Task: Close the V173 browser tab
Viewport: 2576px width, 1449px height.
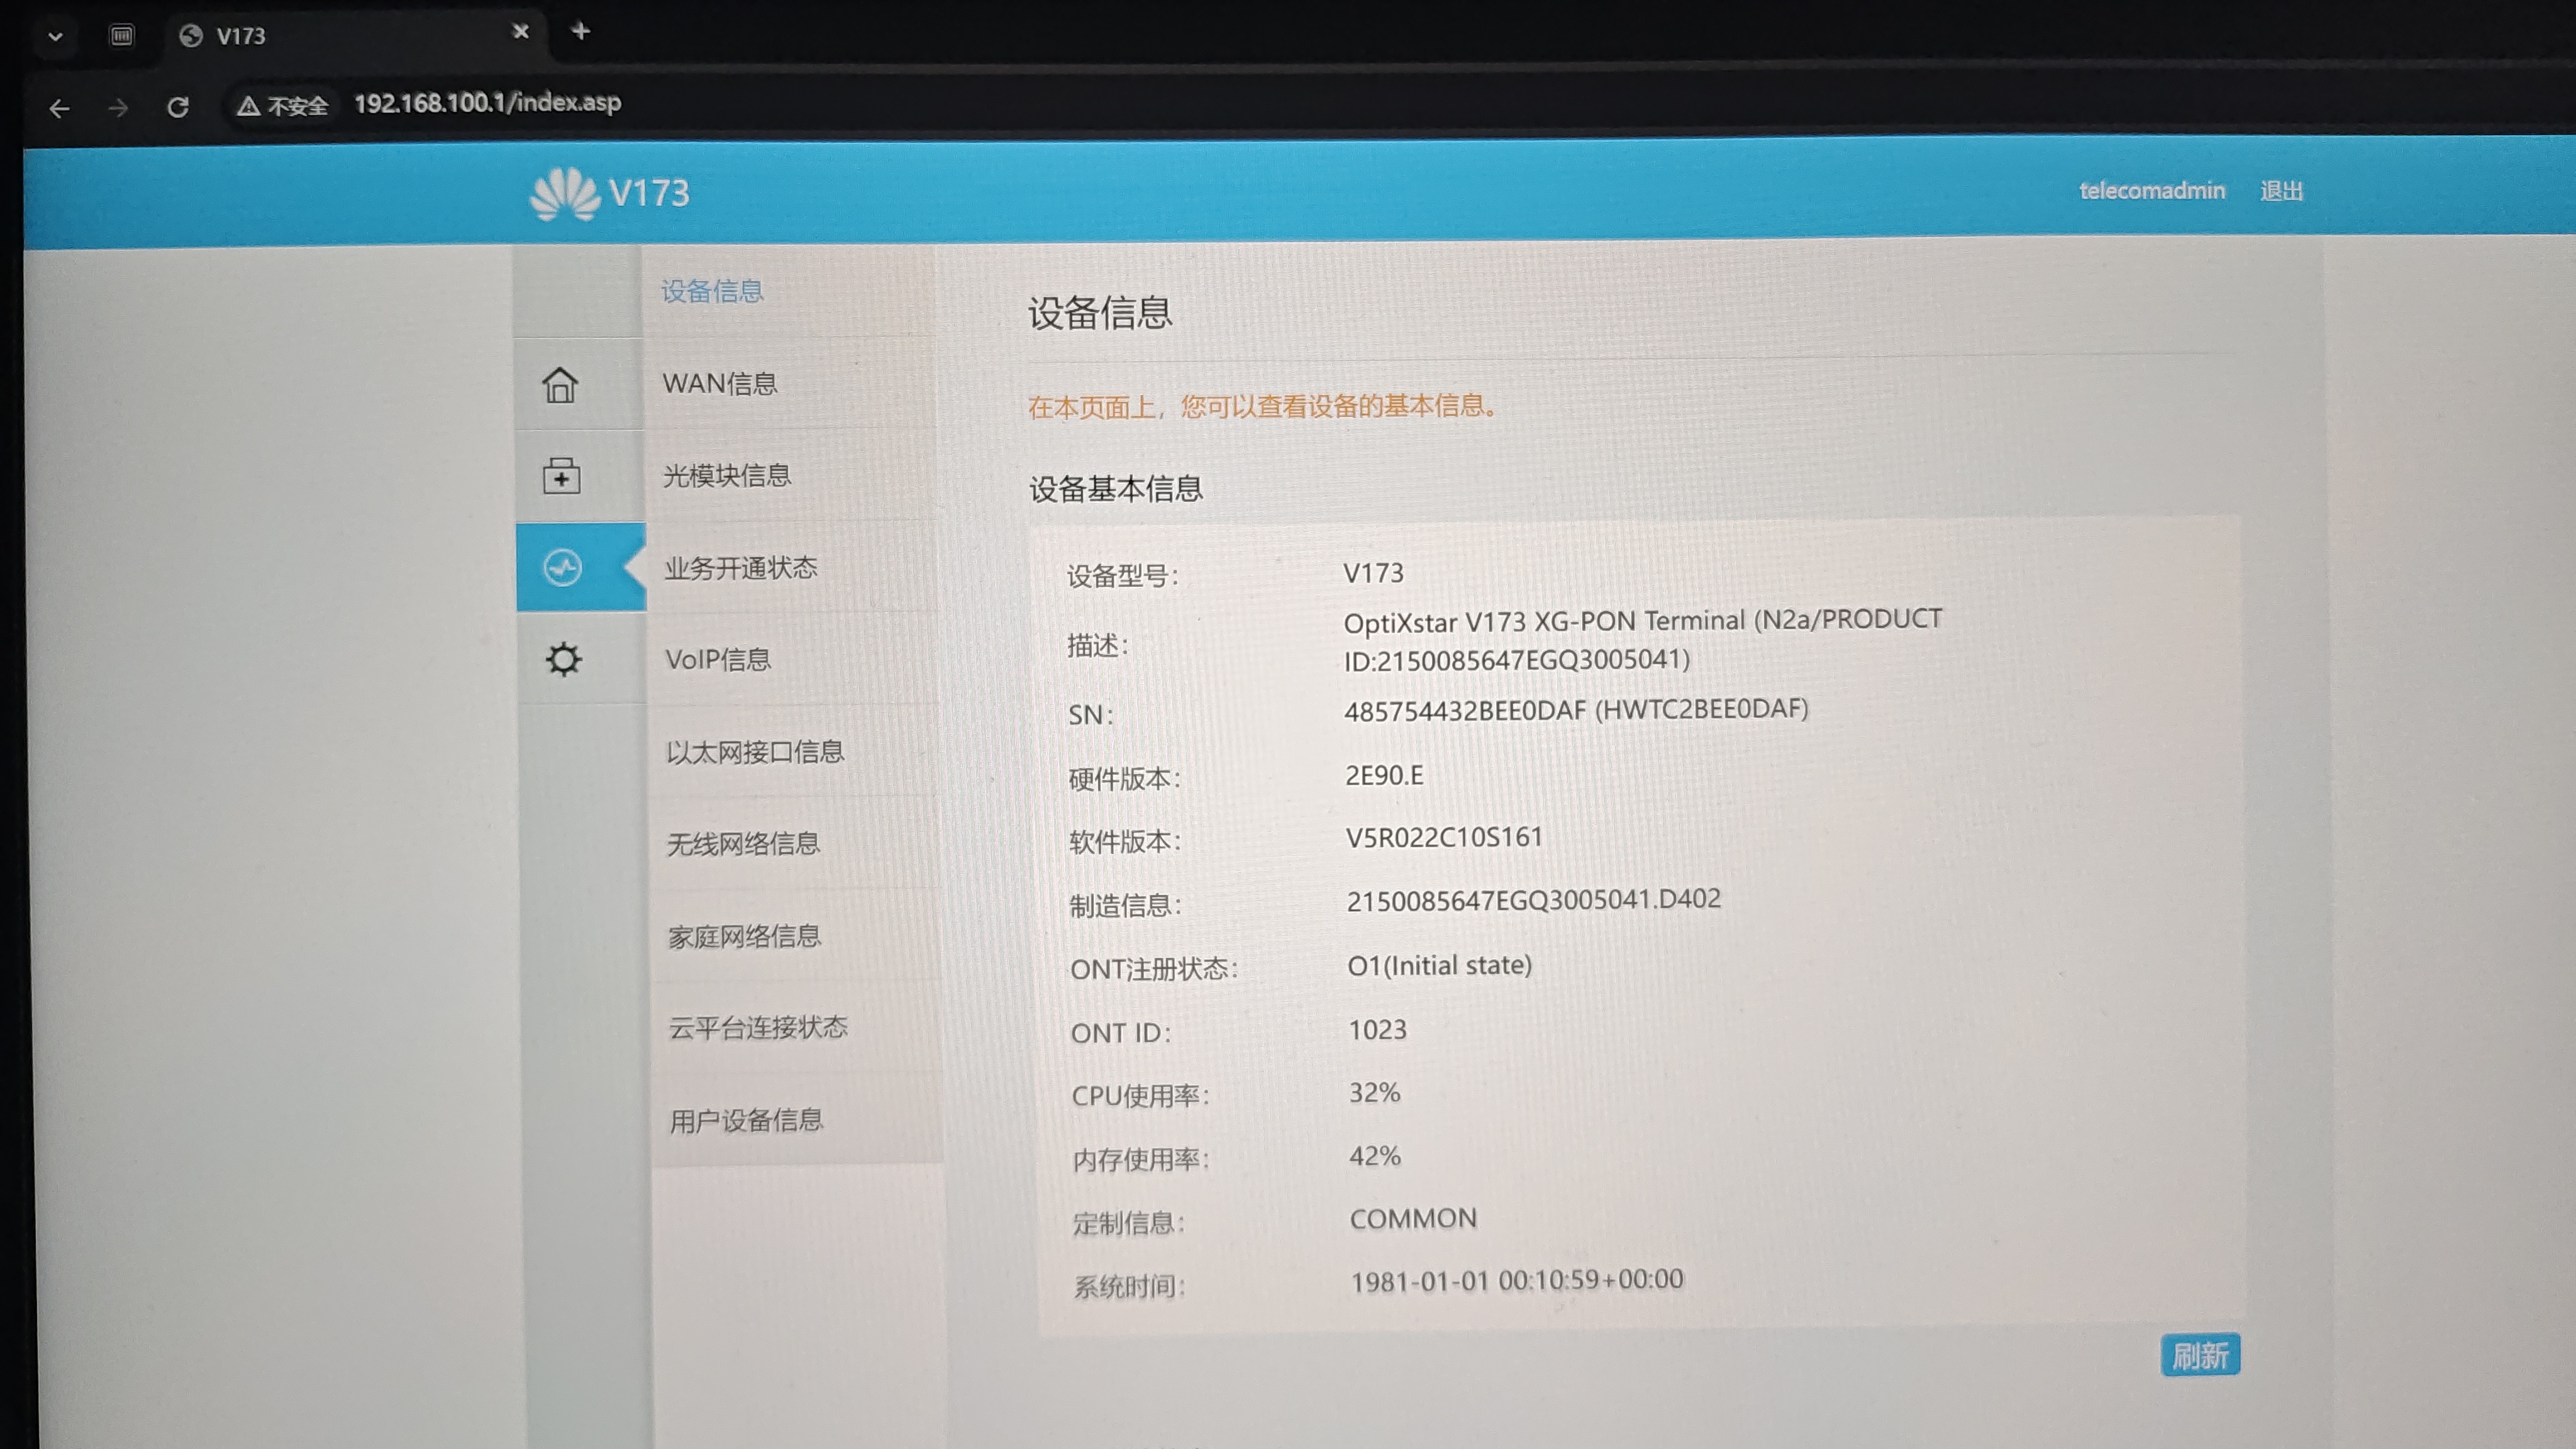Action: pyautogui.click(x=520, y=32)
